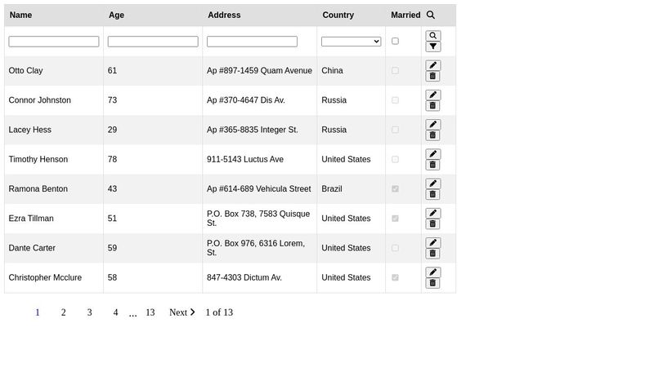
Task: Delete the Christopher Mcclure row
Action: coord(433,283)
